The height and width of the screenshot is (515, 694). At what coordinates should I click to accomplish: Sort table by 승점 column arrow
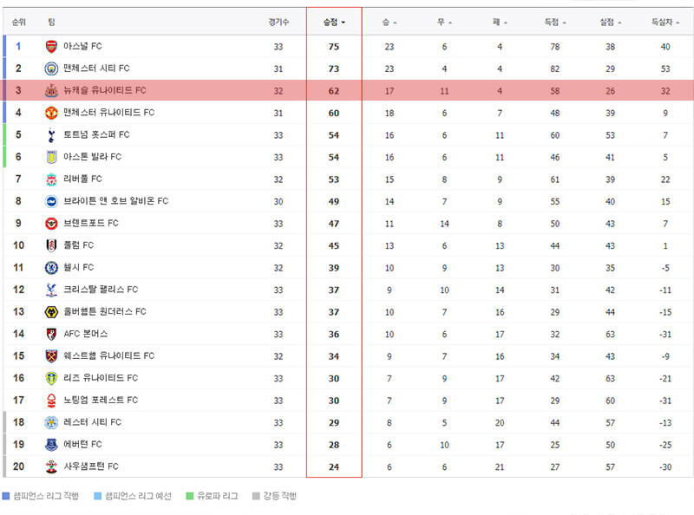(343, 23)
